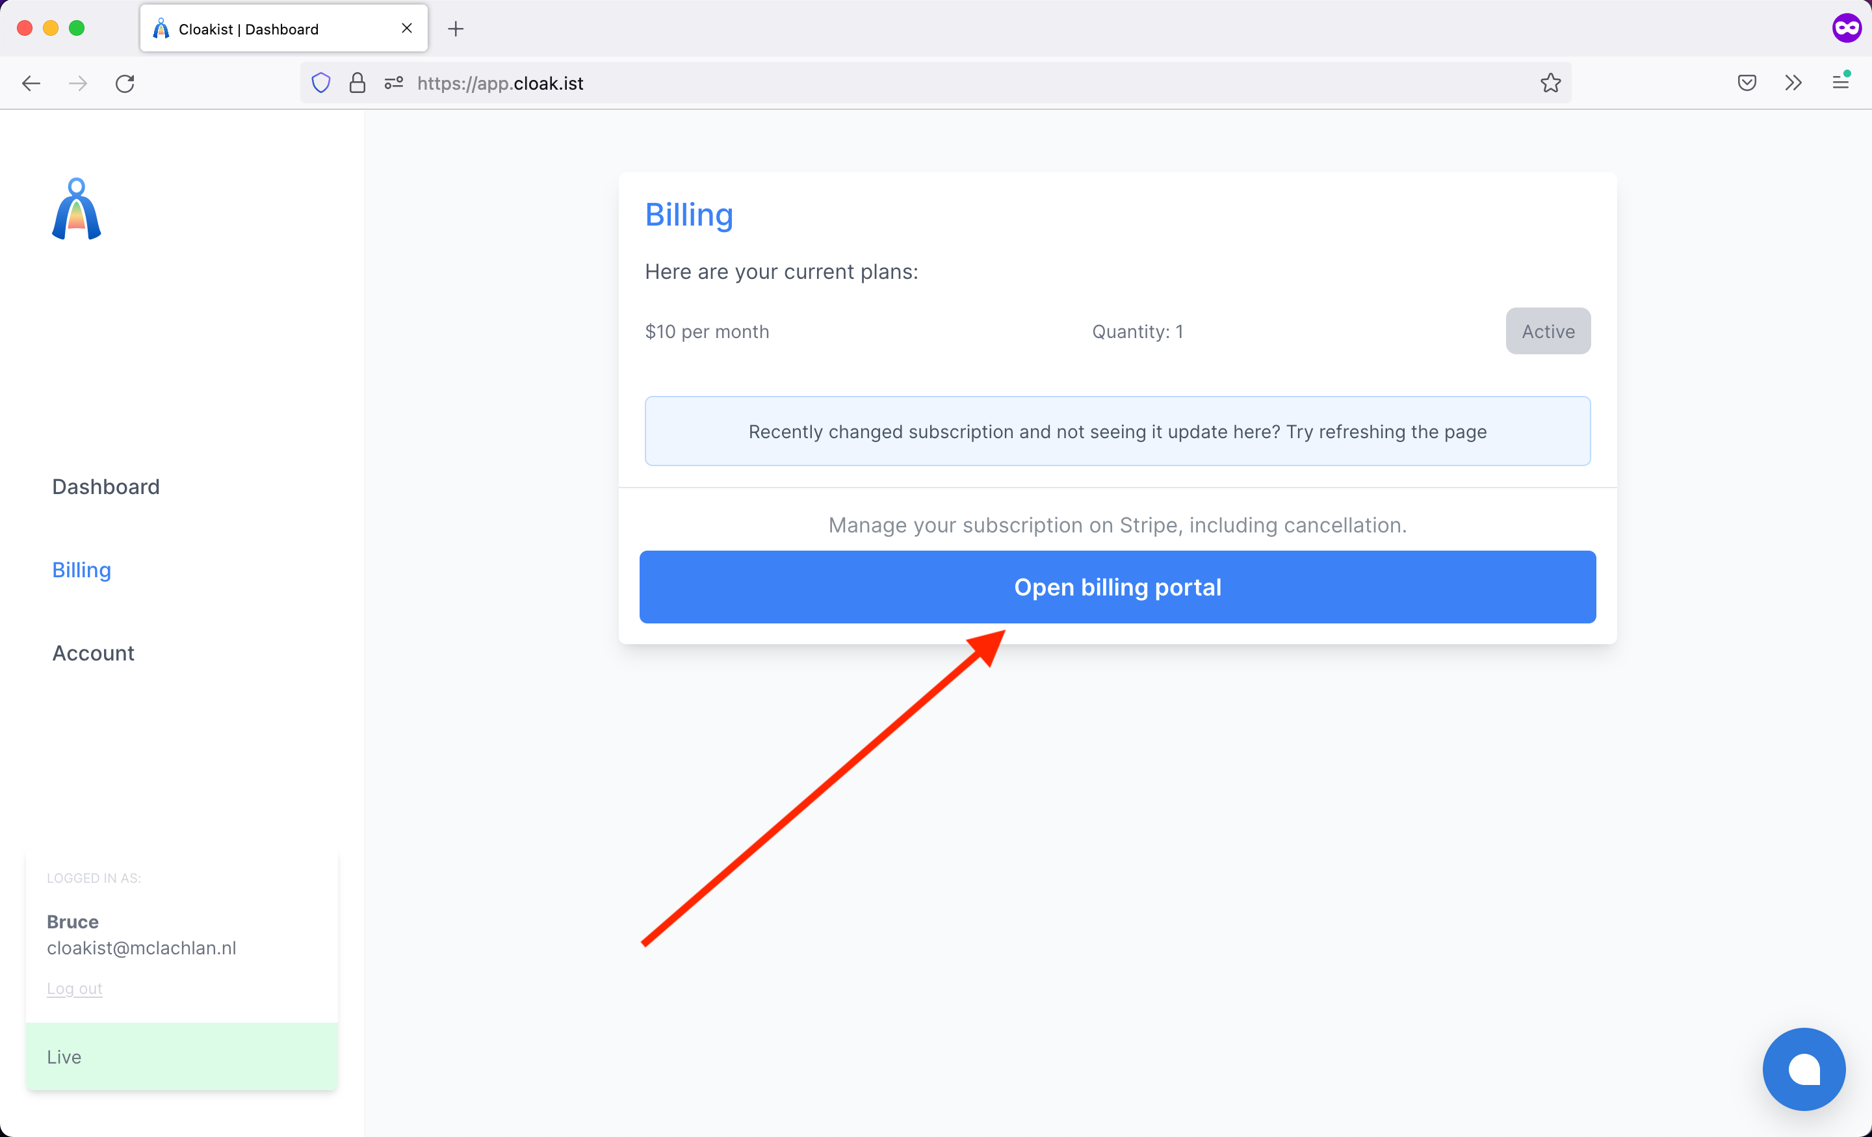Image resolution: width=1872 pixels, height=1137 pixels.
Task: Open the Firefox application menu
Action: [1840, 81]
